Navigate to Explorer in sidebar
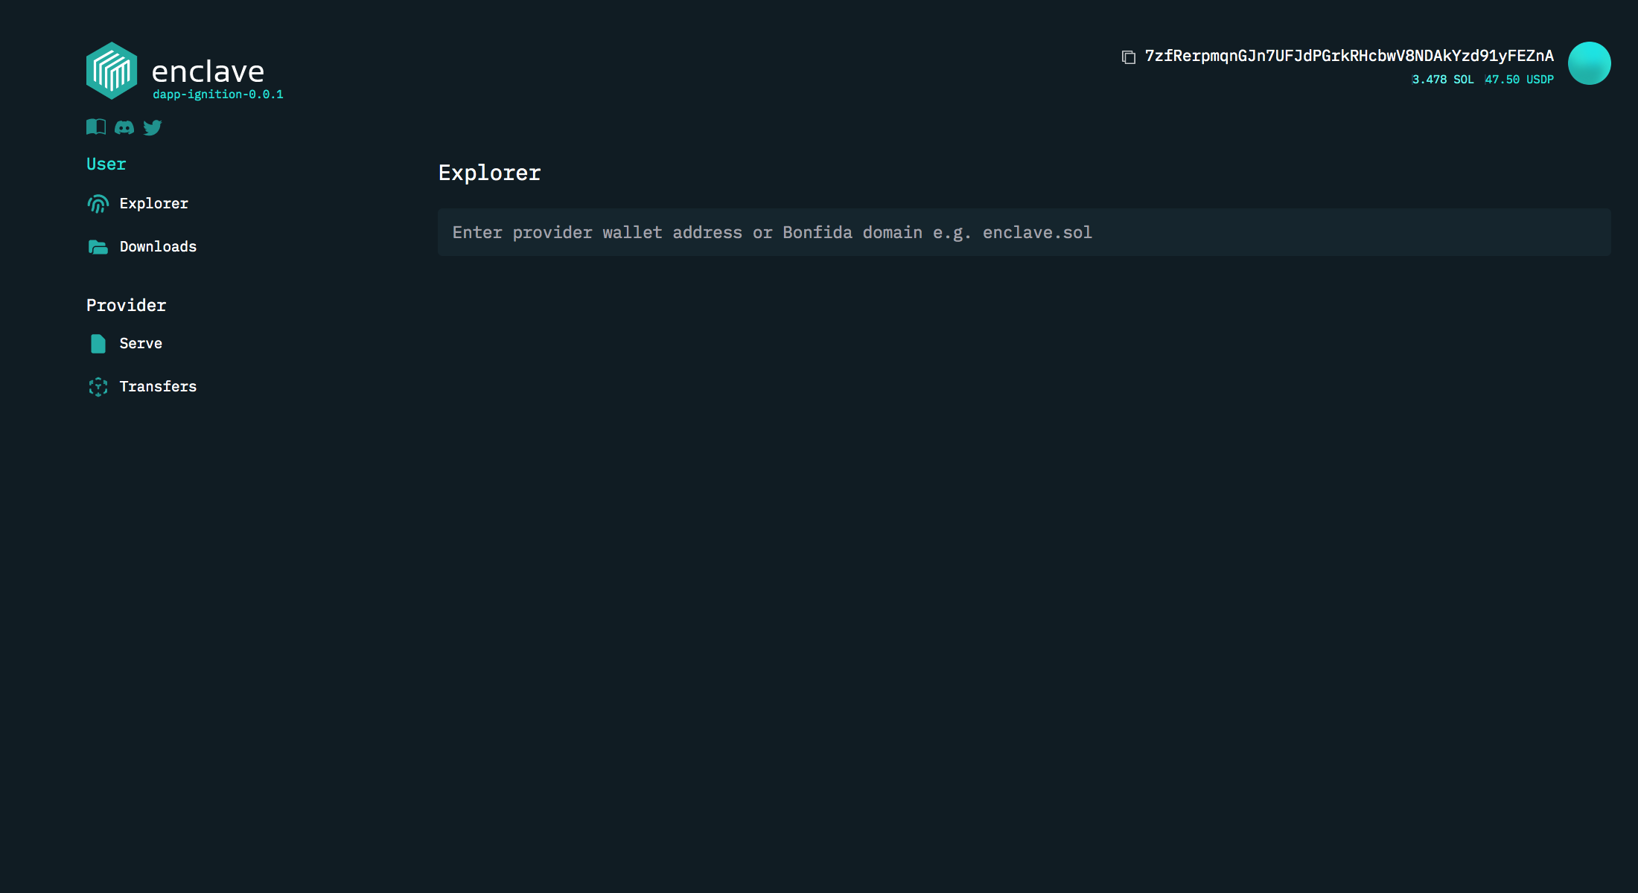 [x=154, y=204]
